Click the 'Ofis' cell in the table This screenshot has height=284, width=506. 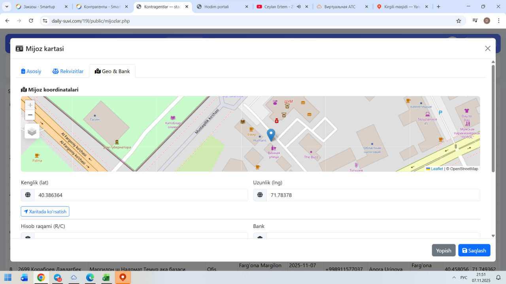coord(211,269)
